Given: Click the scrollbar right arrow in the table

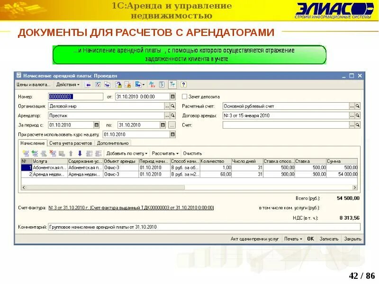Looking at the screenshot, I should click(354, 187).
